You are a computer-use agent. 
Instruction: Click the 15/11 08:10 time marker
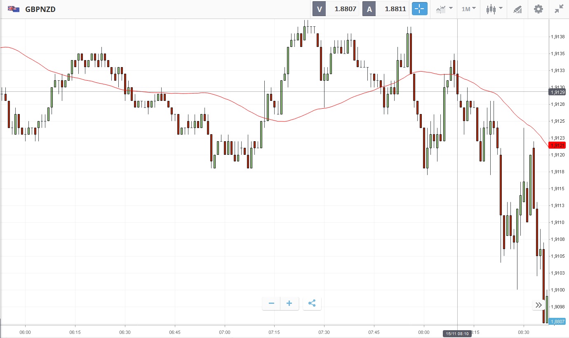pos(457,333)
